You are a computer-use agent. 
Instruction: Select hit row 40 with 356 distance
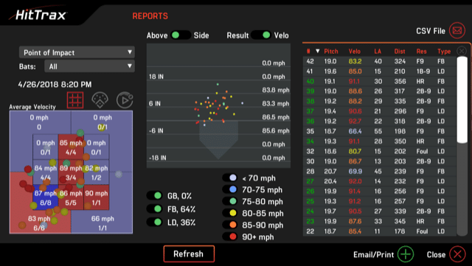click(379, 81)
